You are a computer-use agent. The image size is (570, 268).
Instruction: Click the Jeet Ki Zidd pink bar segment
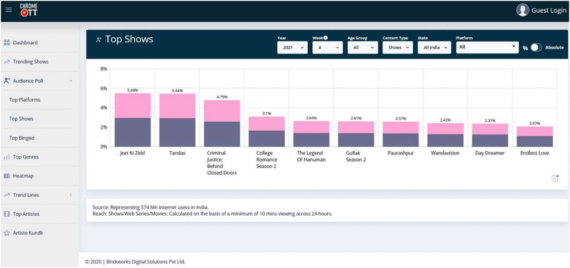(132, 106)
